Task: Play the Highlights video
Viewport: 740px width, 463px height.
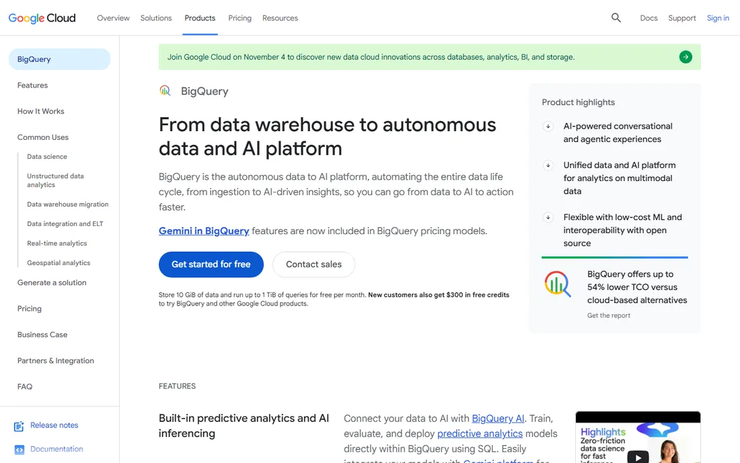Action: coord(638,458)
